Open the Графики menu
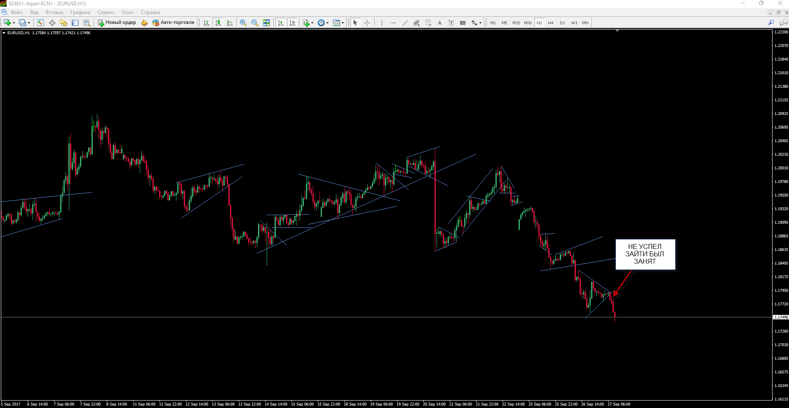The image size is (789, 408). (x=80, y=12)
